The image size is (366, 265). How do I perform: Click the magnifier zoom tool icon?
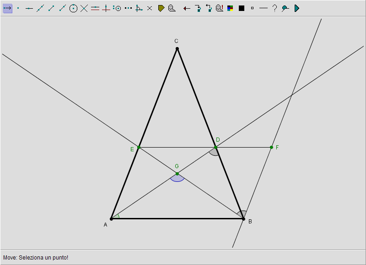285,9
